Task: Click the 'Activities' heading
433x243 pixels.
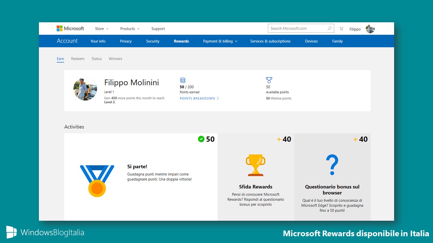Action: 74,127
